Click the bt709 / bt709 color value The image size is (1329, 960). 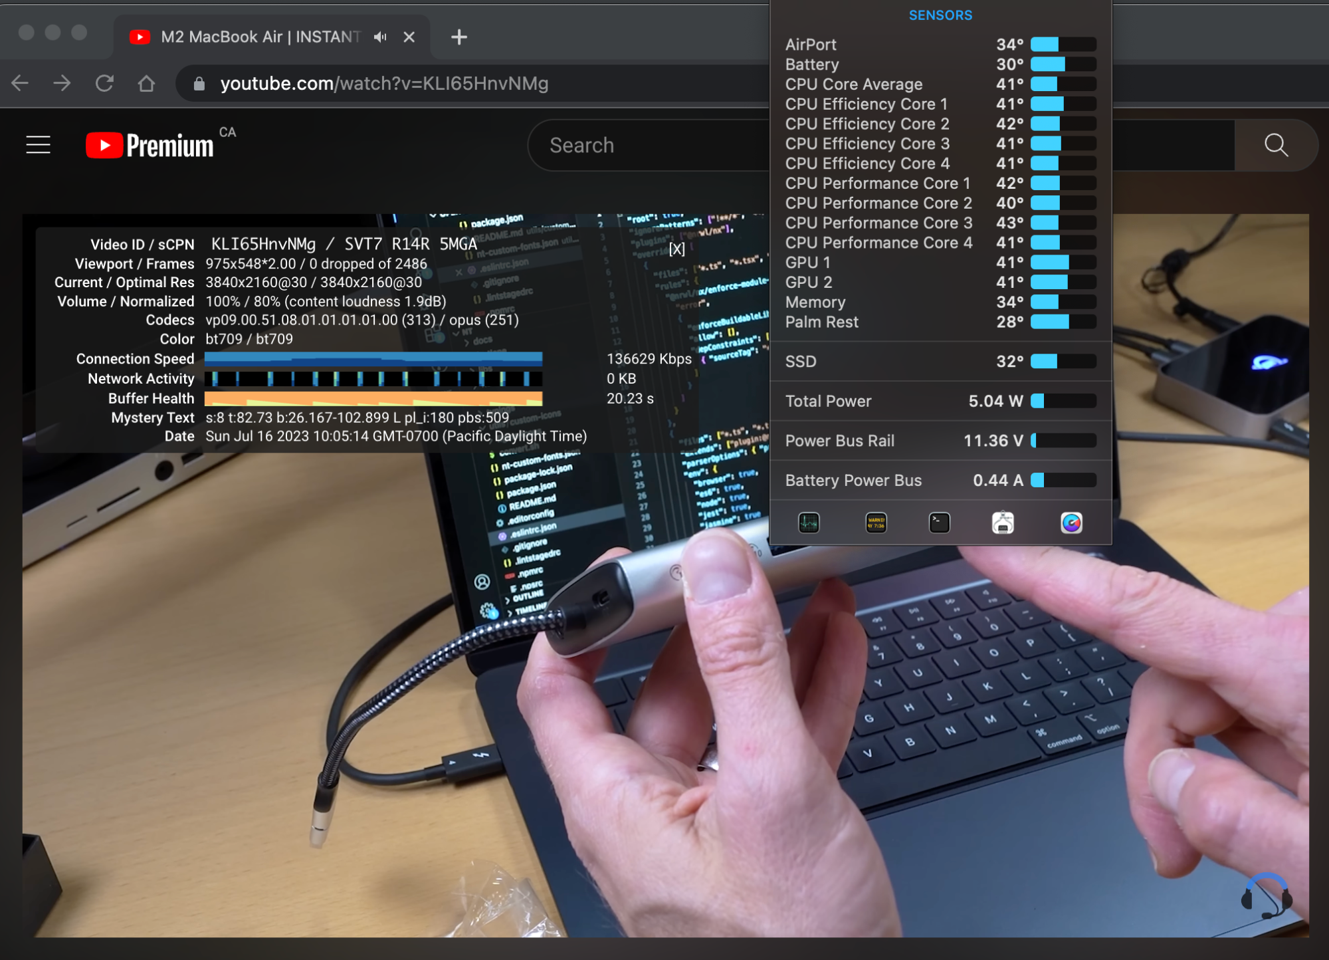pyautogui.click(x=249, y=339)
